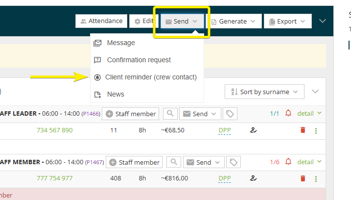Click DPP link in the 734 567 890 row
The height and width of the screenshot is (200, 351).
(x=225, y=130)
